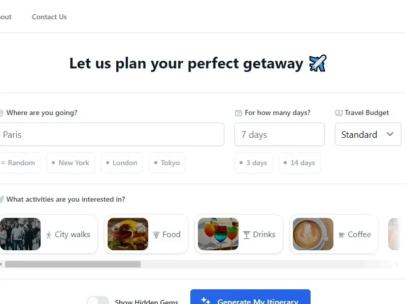406x304 pixels.
Task: Toggle the Show Hidden Gems switch
Action: (98, 301)
